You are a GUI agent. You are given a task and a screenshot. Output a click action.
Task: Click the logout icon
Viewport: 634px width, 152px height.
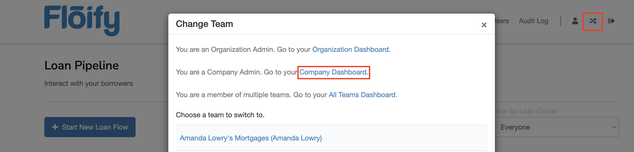click(x=611, y=21)
